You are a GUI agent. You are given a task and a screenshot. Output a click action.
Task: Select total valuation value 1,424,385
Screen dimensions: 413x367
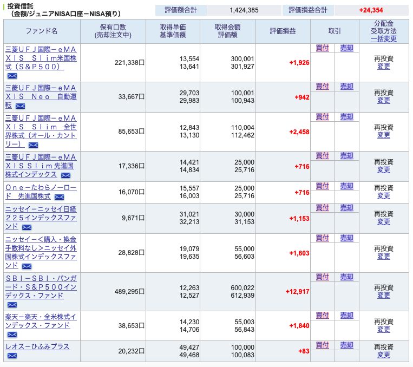click(x=244, y=10)
